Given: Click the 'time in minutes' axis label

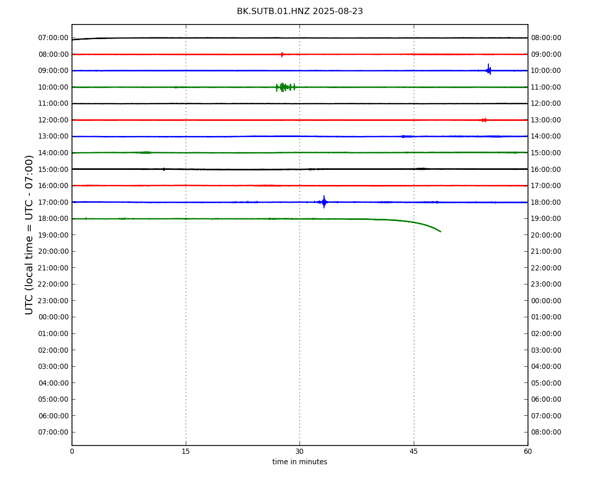Looking at the screenshot, I should pyautogui.click(x=299, y=462).
